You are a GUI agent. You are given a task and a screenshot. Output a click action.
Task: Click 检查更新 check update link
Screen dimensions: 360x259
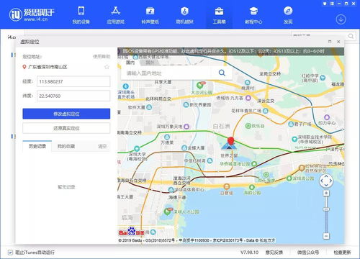click(x=342, y=253)
